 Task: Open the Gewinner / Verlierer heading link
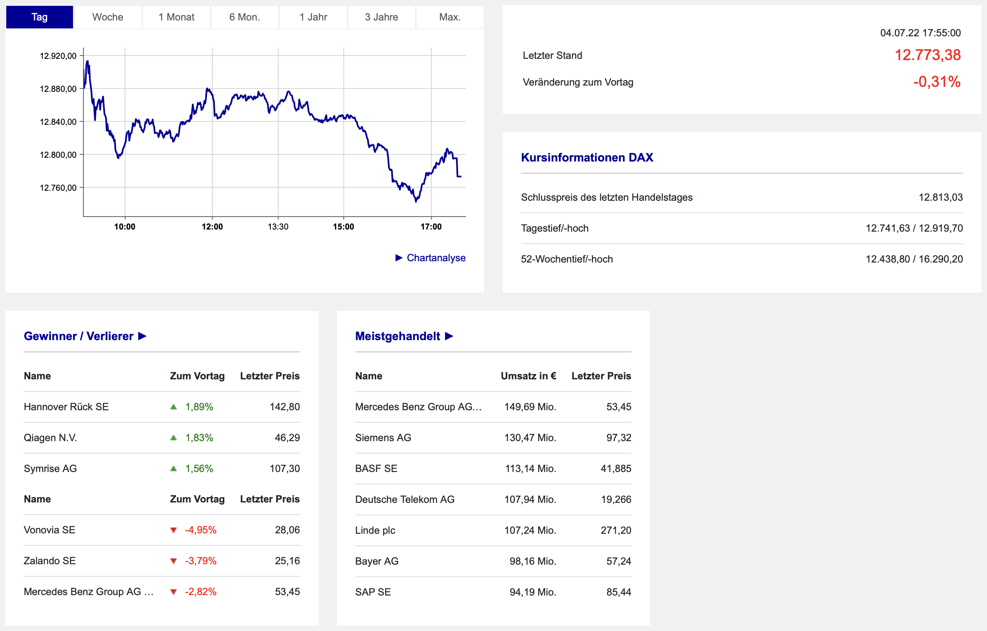(78, 336)
